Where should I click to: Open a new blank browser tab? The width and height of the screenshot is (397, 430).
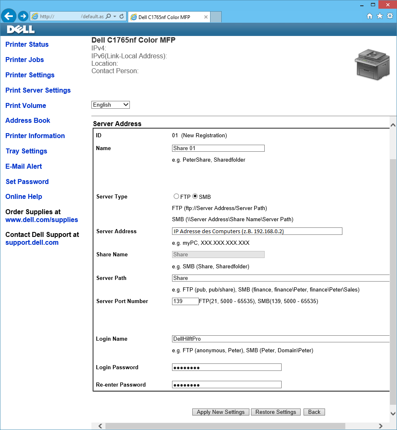click(216, 17)
